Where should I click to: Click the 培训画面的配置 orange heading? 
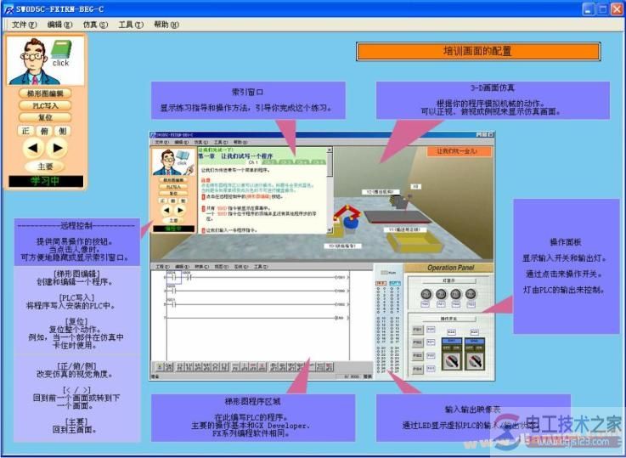point(478,51)
